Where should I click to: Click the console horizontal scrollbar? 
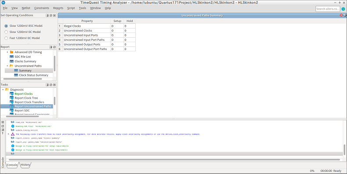(x=174, y=160)
